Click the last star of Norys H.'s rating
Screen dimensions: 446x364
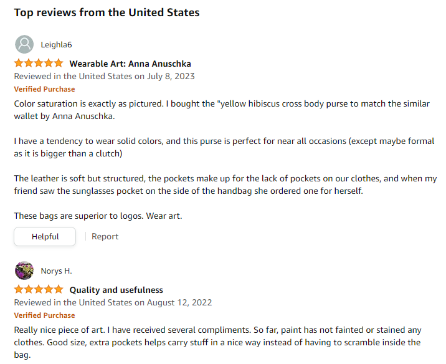59,289
